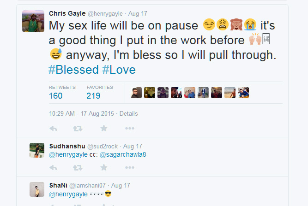The image size is (308, 206).
Task: Click the #Blessed hashtag
Action: pos(73,70)
